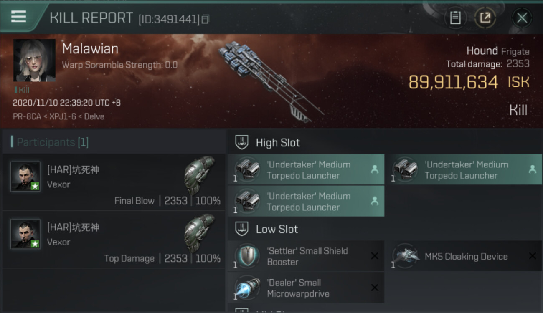Screen dimensions: 543x313
Task: Select the 'Settler' Small Shield Booster item
Action: [306, 256]
